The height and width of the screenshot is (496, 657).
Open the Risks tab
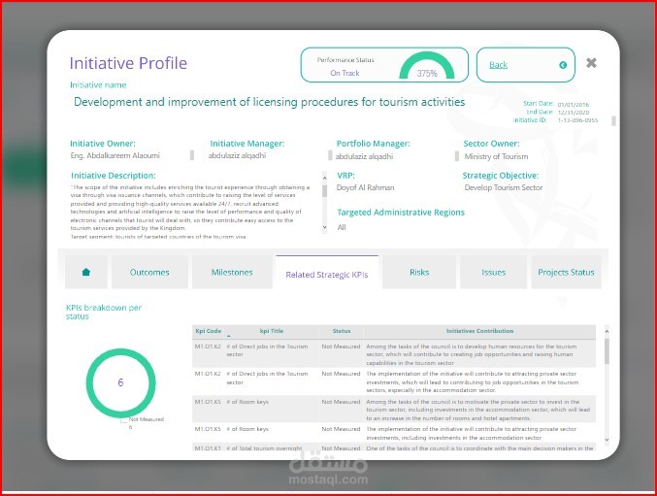click(419, 273)
